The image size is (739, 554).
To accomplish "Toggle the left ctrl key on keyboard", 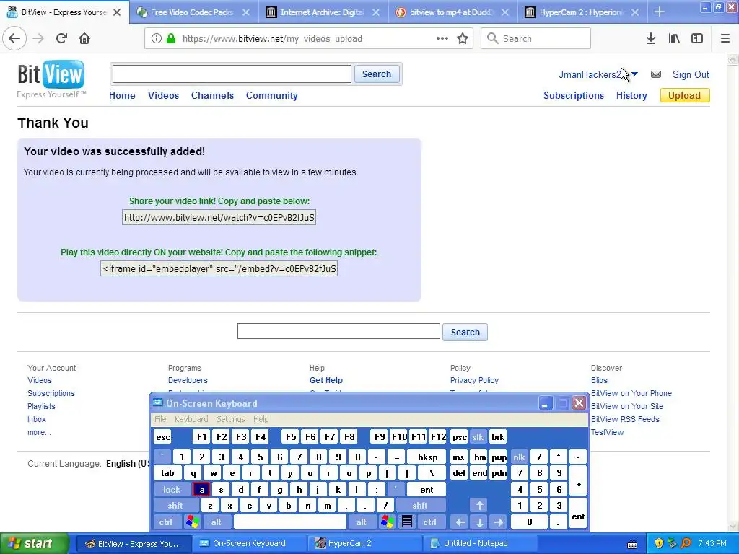I will tap(165, 522).
